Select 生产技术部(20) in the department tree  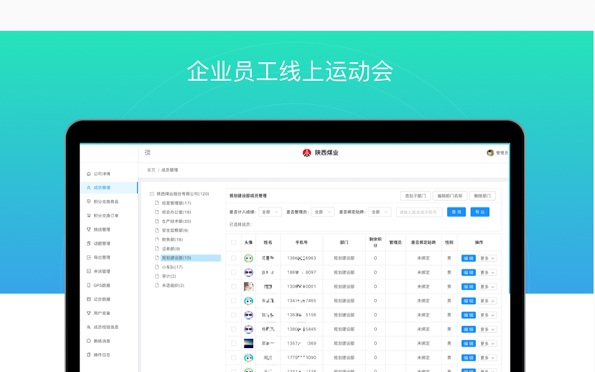pyautogui.click(x=177, y=222)
